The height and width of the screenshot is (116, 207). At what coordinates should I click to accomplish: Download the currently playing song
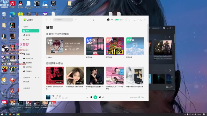(60, 98)
